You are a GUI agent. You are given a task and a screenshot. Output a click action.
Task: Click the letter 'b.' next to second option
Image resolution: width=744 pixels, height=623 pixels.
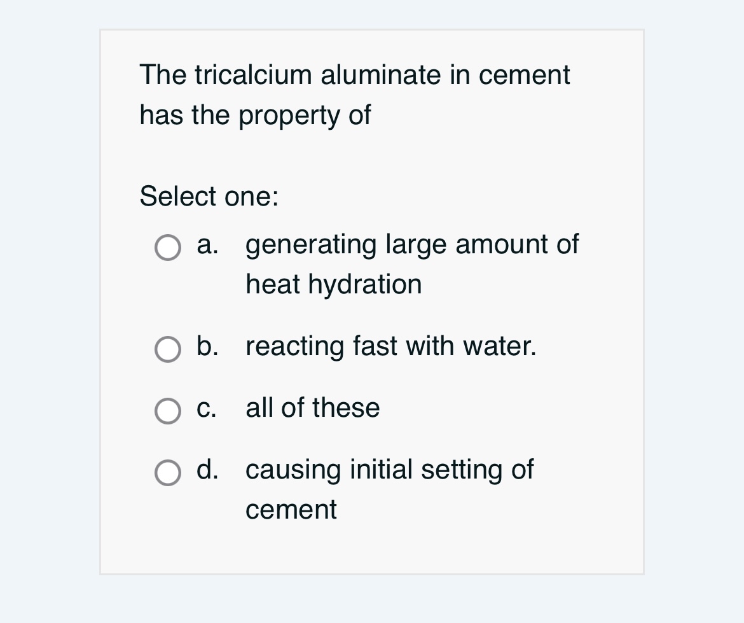pyautogui.click(x=207, y=347)
